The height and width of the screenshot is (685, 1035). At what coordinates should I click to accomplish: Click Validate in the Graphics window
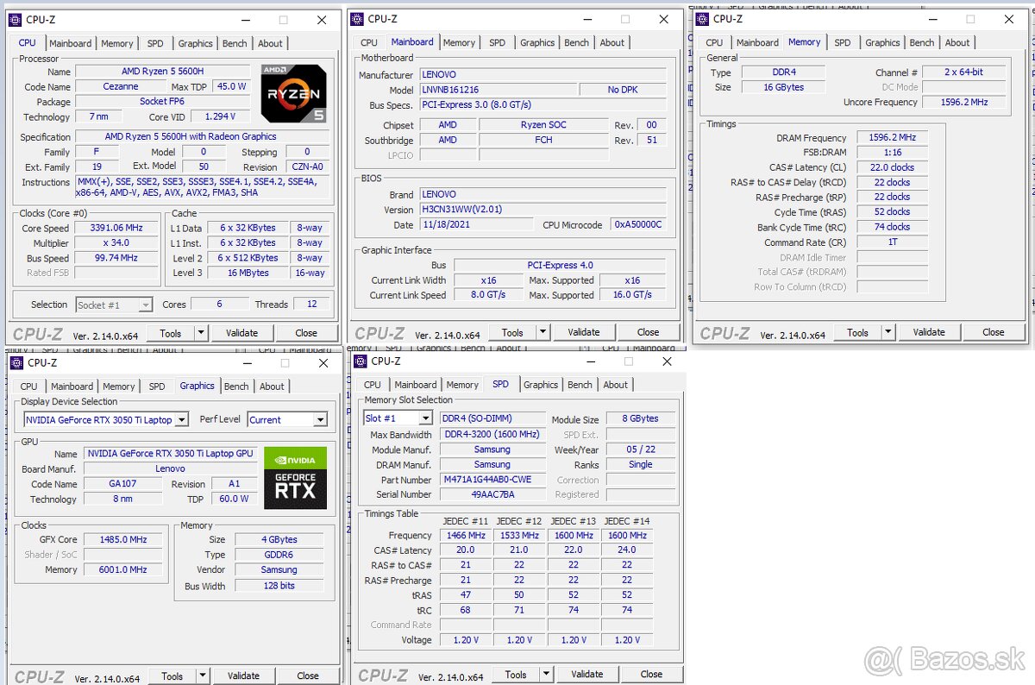coord(243,676)
